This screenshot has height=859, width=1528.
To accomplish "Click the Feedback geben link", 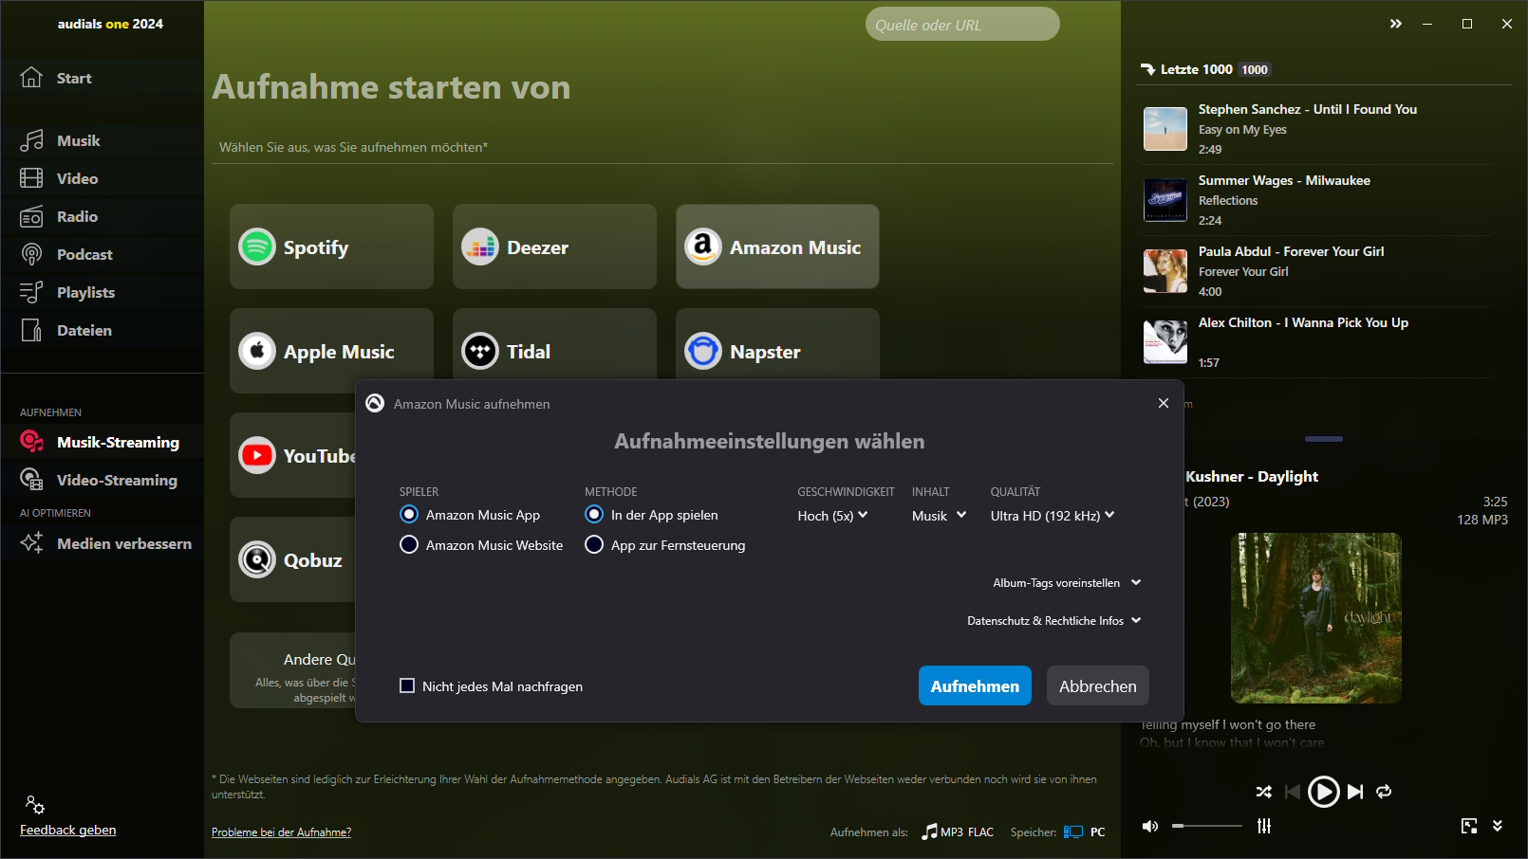I will coord(68,830).
